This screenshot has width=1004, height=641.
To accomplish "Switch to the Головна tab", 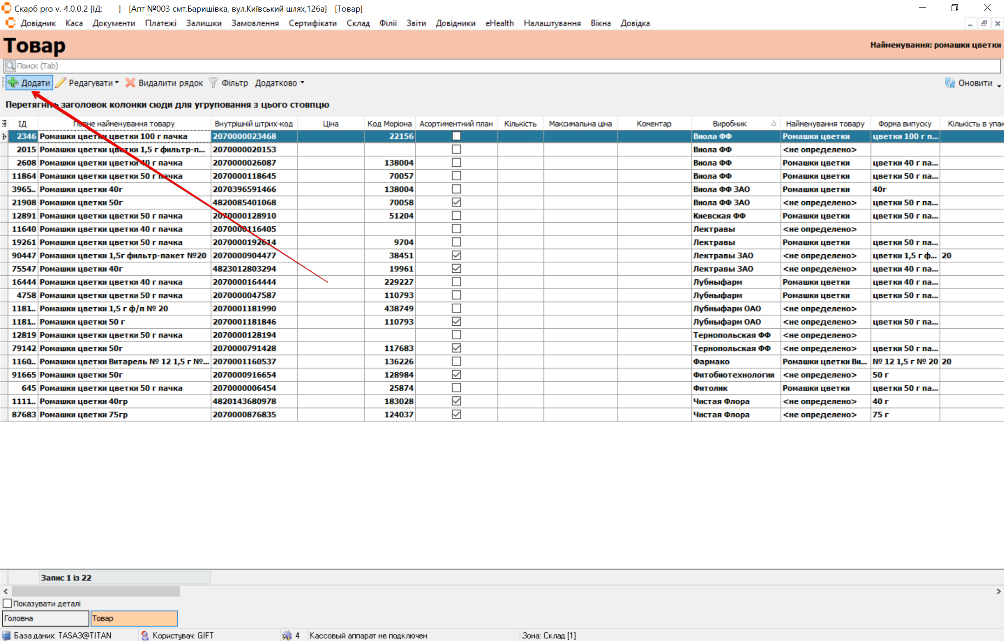I will pos(45,618).
